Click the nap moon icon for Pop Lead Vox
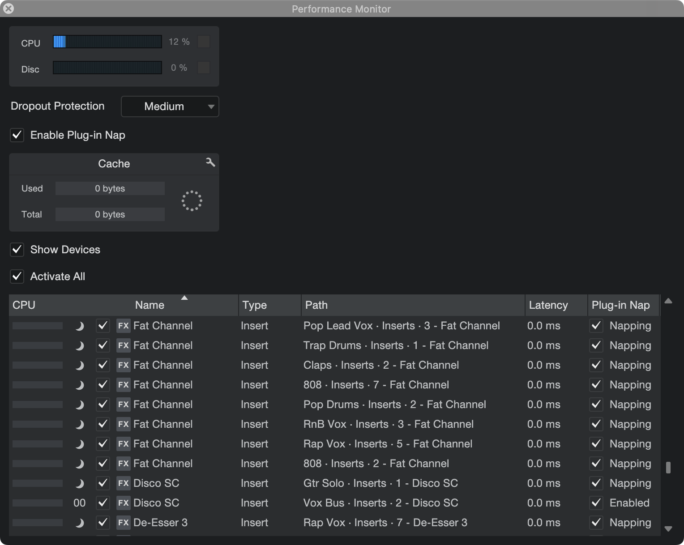Viewport: 684px width, 545px height. click(x=80, y=326)
